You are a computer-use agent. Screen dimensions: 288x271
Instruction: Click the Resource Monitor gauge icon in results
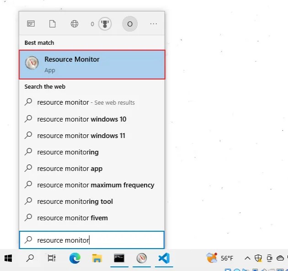(x=32, y=63)
